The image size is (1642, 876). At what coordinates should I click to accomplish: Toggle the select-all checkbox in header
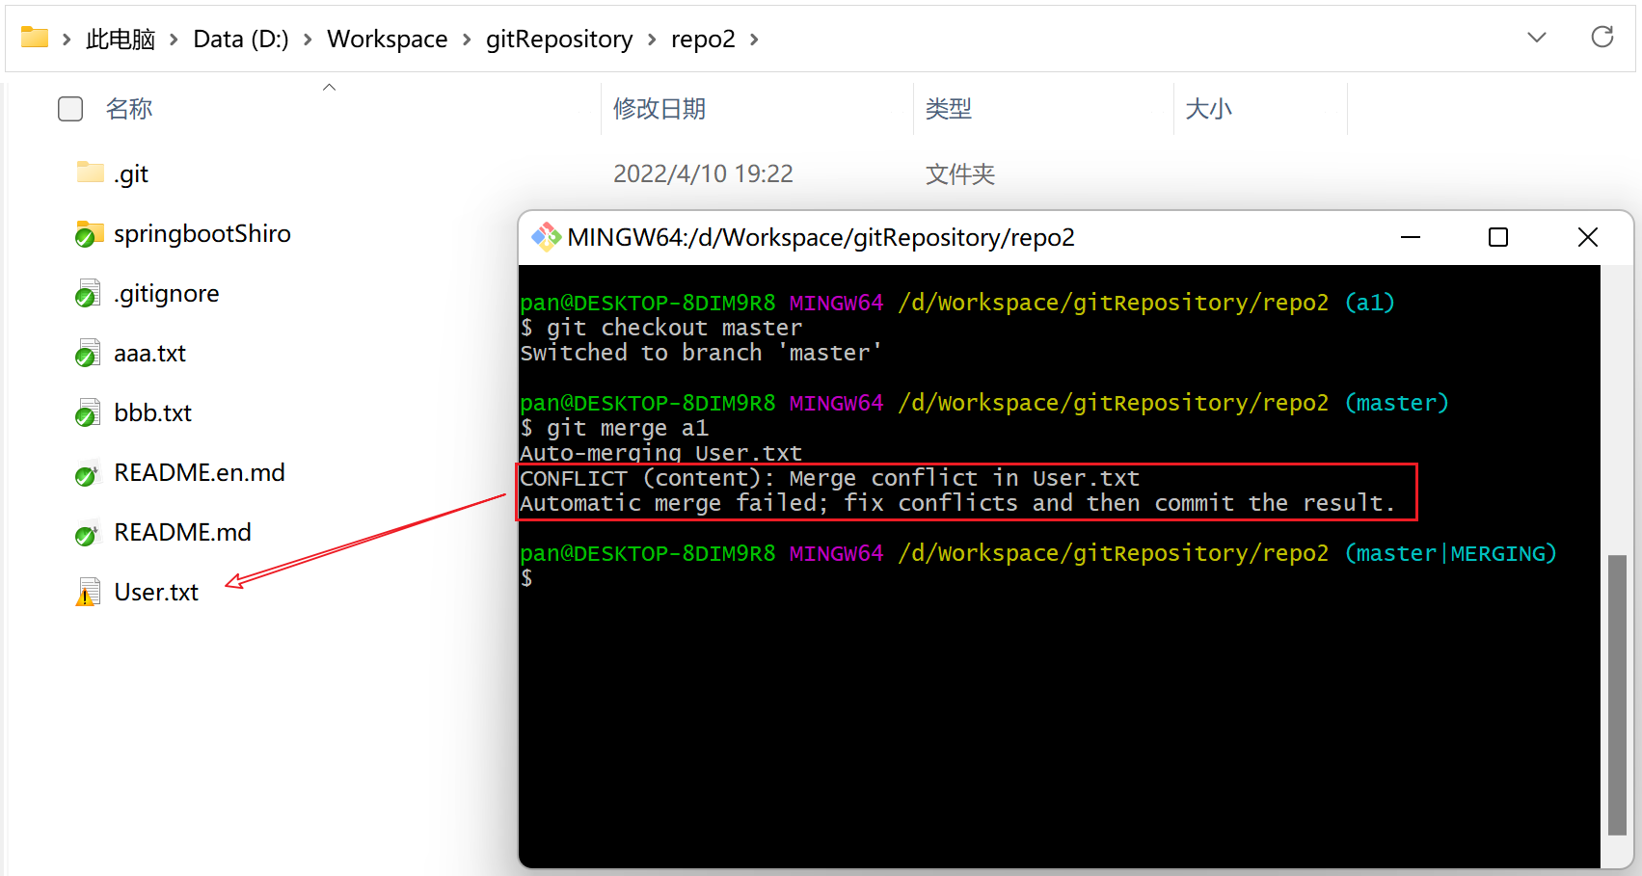[x=70, y=109]
